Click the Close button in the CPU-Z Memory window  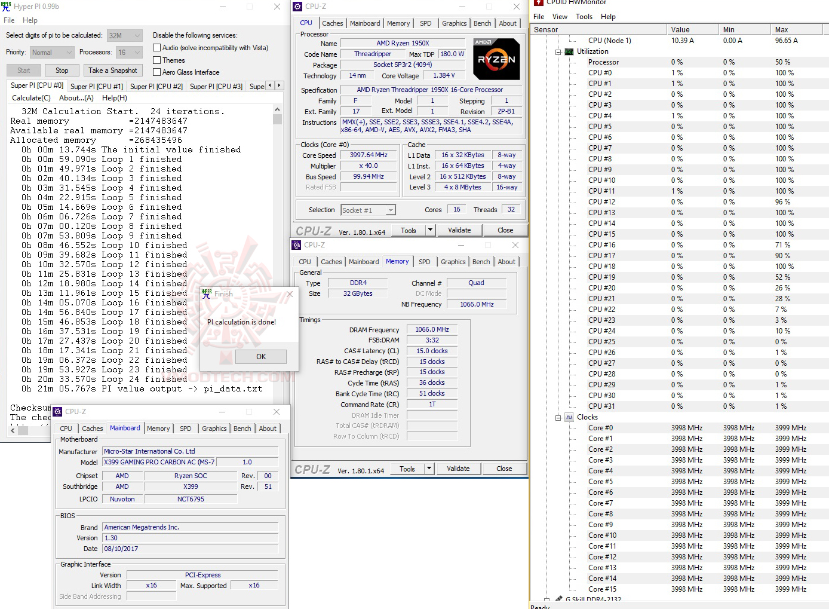(504, 469)
